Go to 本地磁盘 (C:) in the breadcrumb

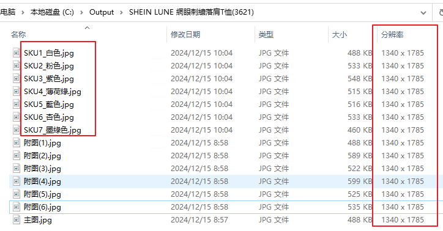[52, 12]
